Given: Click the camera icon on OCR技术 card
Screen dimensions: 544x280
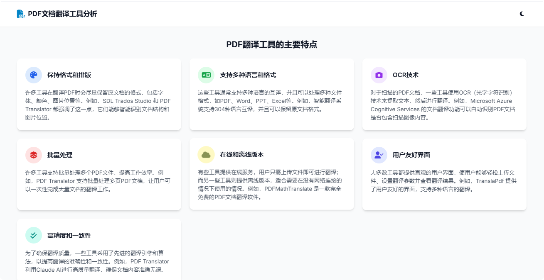Looking at the screenshot, I should pyautogui.click(x=379, y=75).
